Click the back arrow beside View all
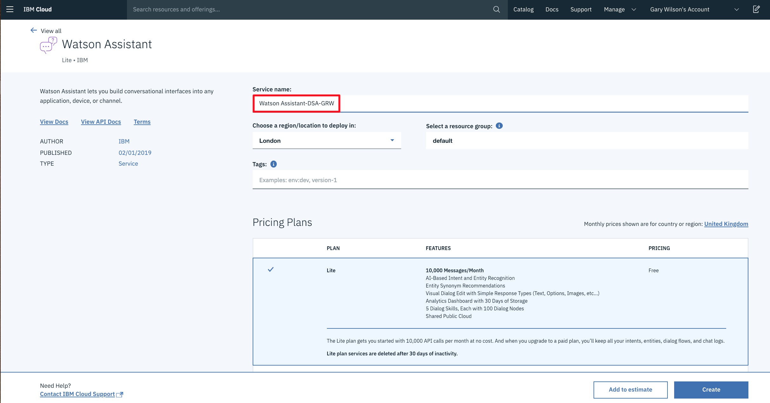Screen dimensions: 770x403 coord(34,30)
